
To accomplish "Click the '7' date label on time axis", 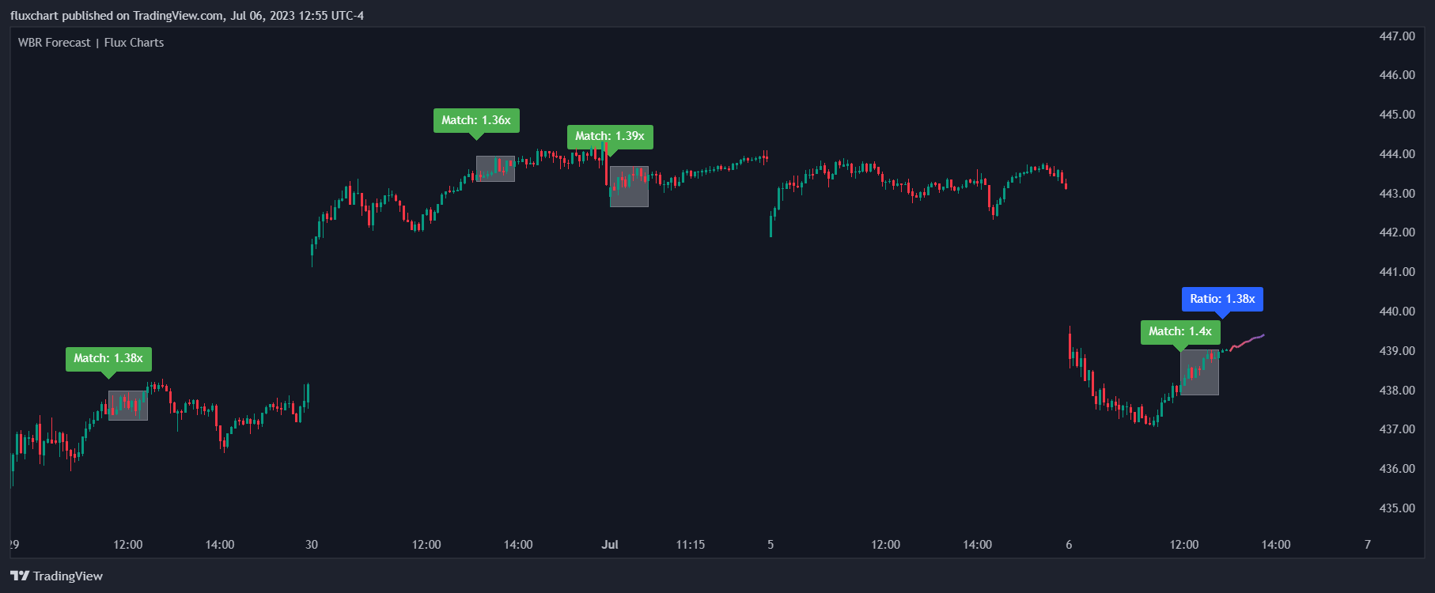I will click(1368, 545).
